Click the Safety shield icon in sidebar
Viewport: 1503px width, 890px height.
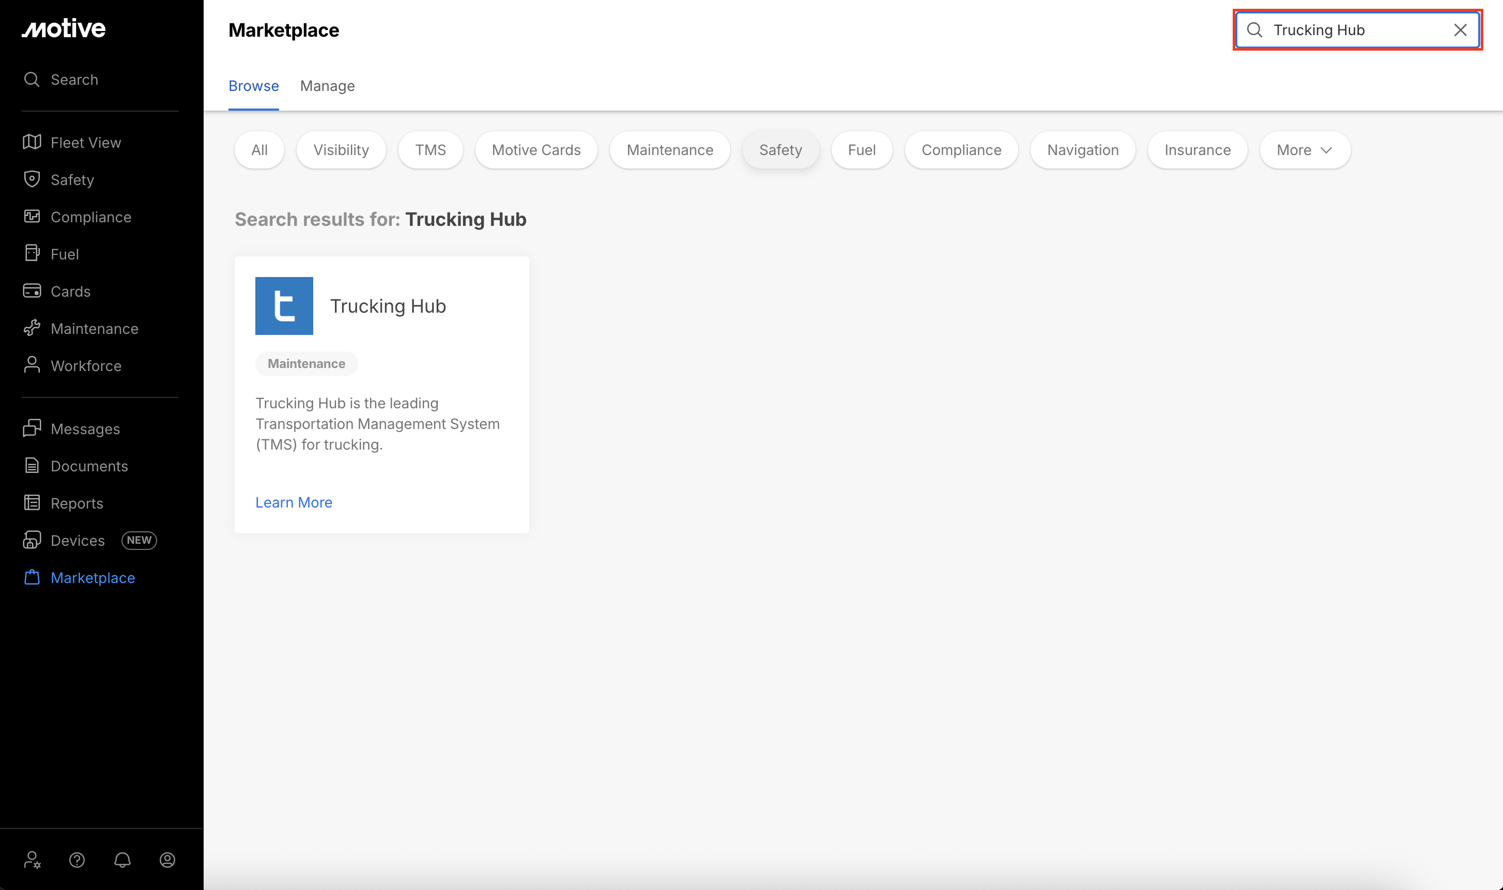tap(32, 179)
